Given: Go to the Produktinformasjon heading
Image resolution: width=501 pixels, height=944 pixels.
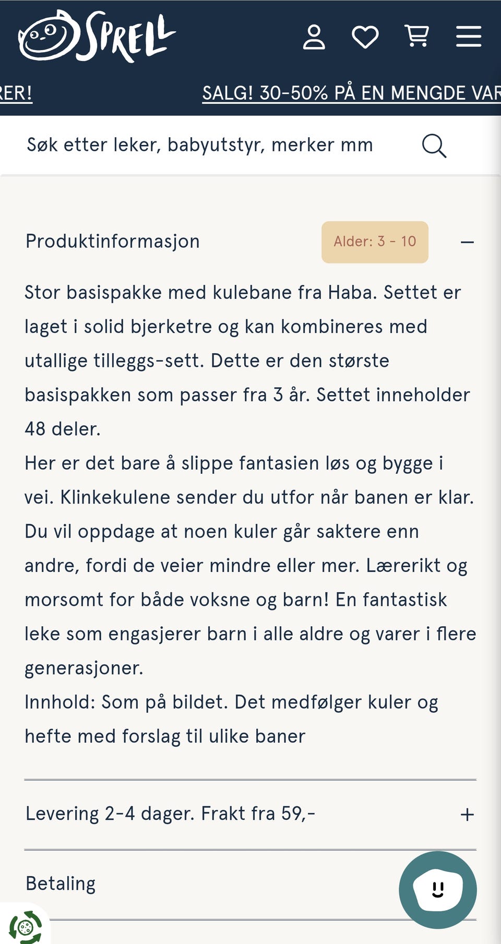Looking at the screenshot, I should 112,241.
